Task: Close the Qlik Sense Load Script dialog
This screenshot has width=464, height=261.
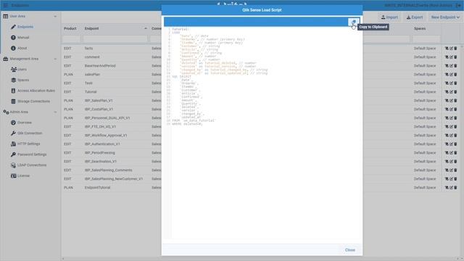Action: coord(349,250)
